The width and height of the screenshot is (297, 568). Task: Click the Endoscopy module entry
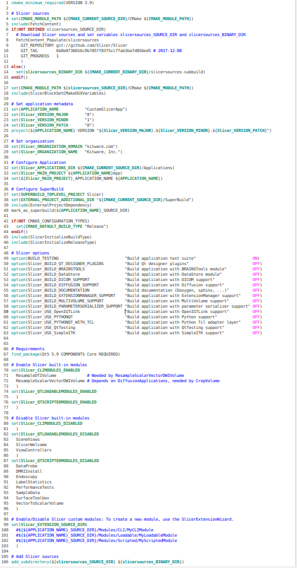pos(27,477)
